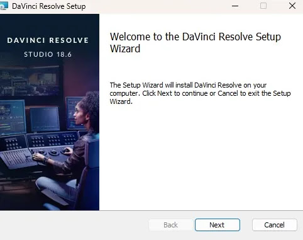This screenshot has width=303, height=240.
Task: Minimize the DaVinci Resolve Setup window
Action: tap(235, 6)
